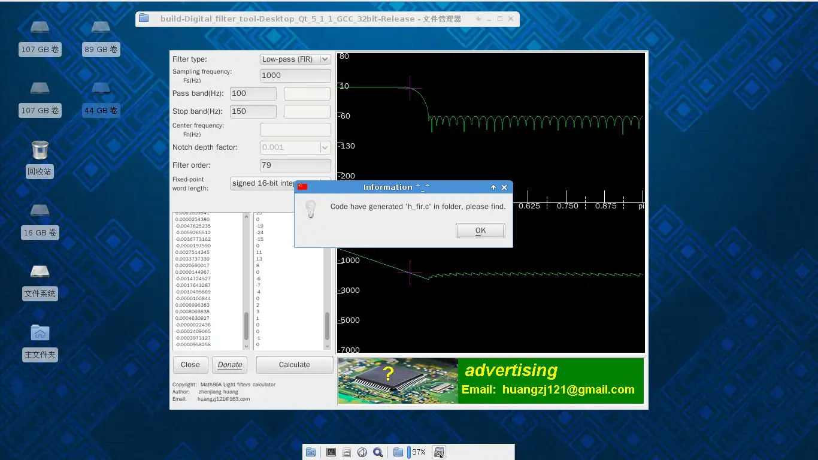Image resolution: width=818 pixels, height=460 pixels.
Task: Click the Calculate button
Action: 295,365
